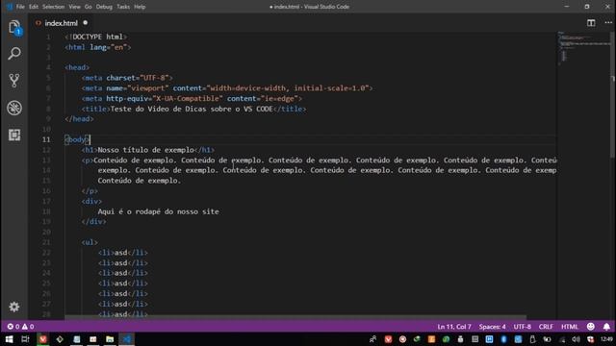Open Task View on the taskbar
The width and height of the screenshot is (616, 346).
[26, 339]
